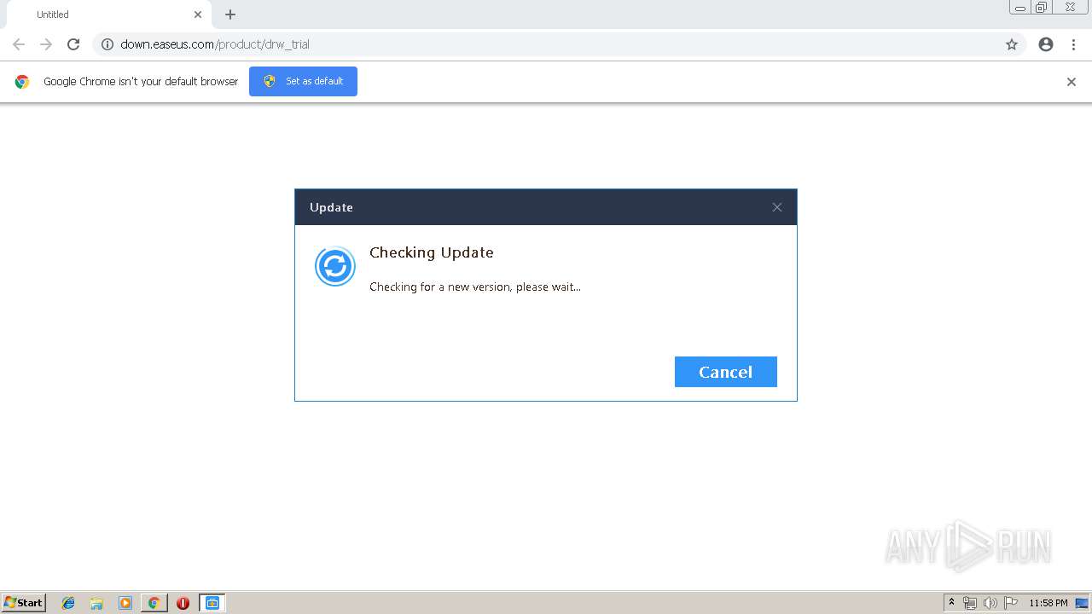
Task: Click the site information icon in address bar
Action: pos(107,44)
